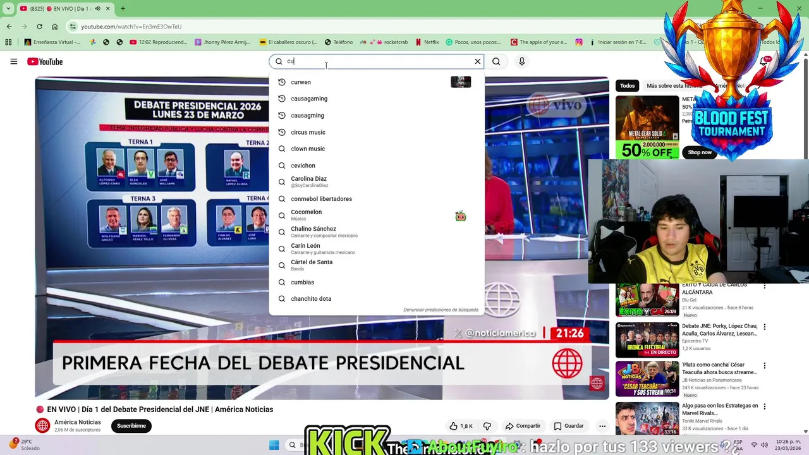Open options for the Carlos Alcántara video
The image size is (809, 455).
(x=765, y=286)
